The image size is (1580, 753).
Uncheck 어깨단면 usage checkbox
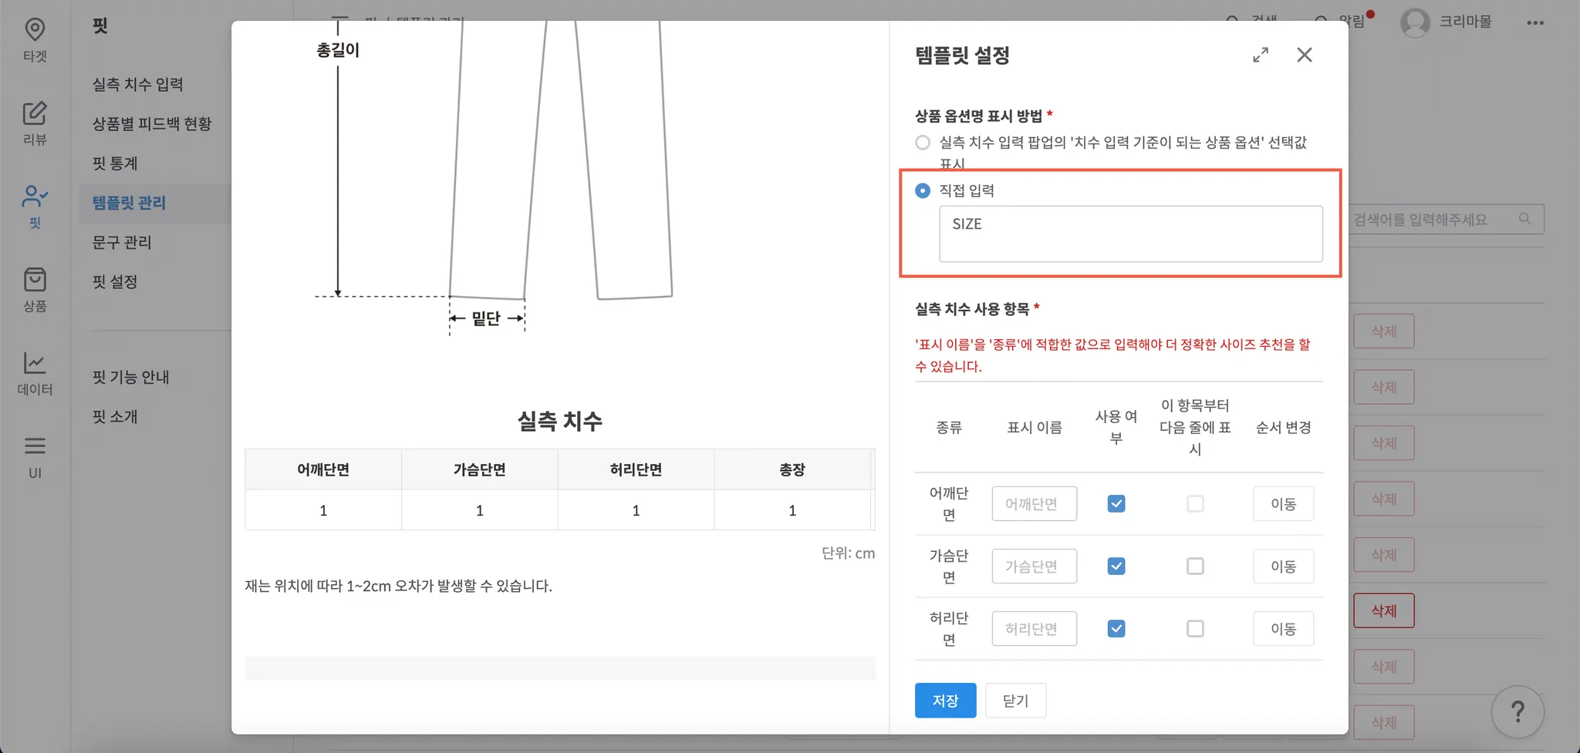tap(1116, 504)
